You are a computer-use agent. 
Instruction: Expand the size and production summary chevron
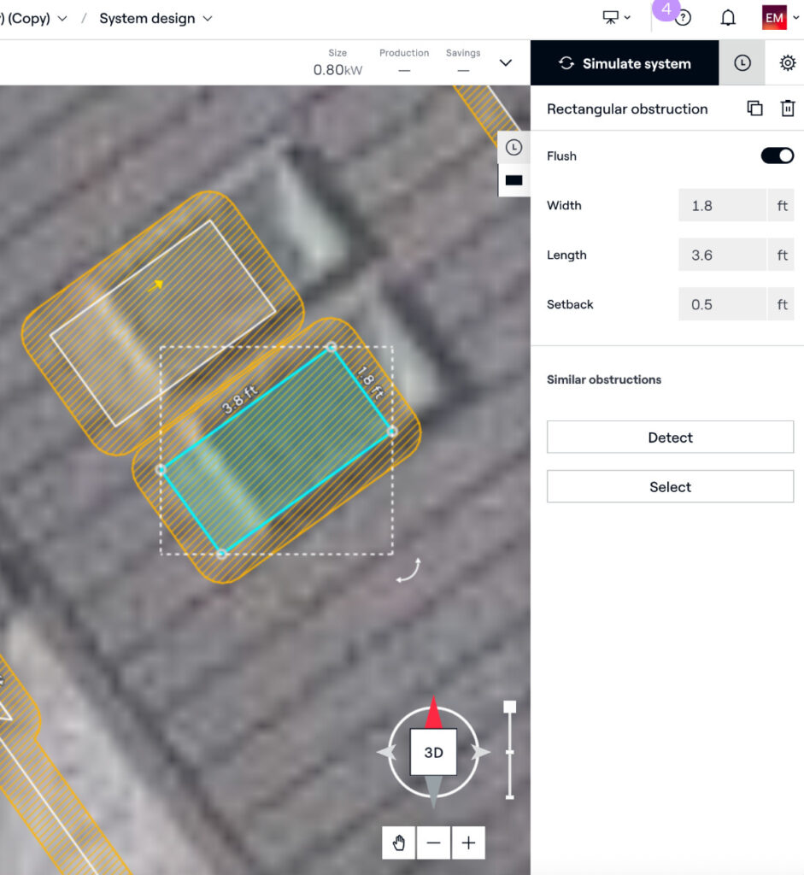[505, 63]
